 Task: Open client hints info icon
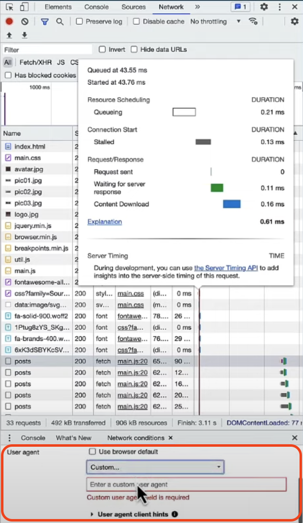pos(175,514)
